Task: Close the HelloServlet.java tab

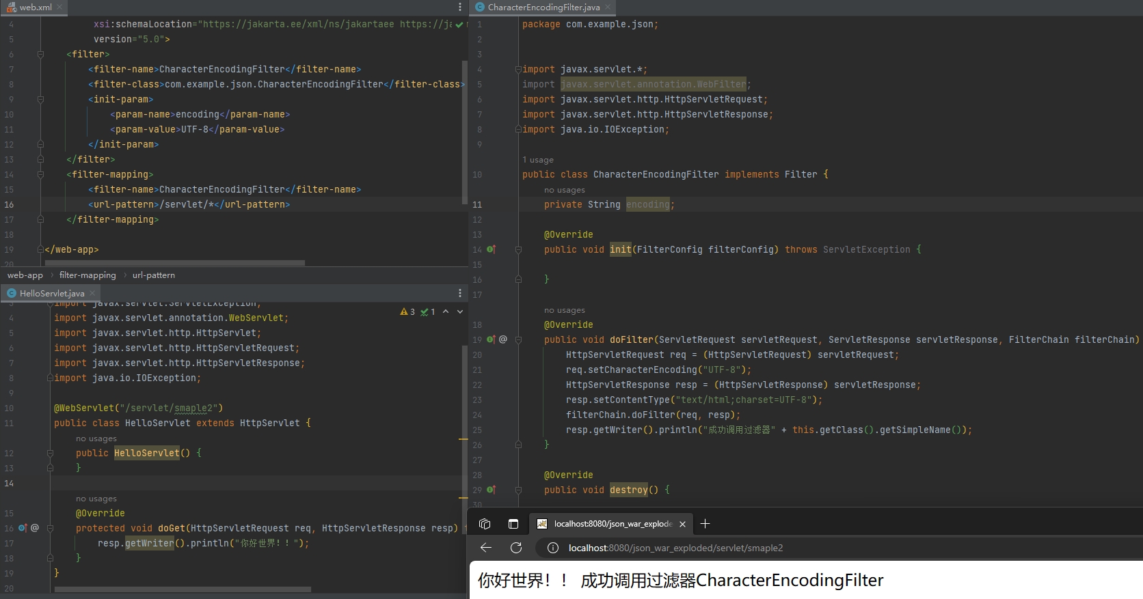Action: 92,294
